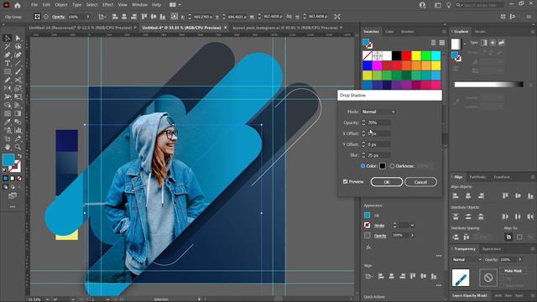Image resolution: width=537 pixels, height=302 pixels.
Task: Open the workspace switcher dropdown in top bar
Action: point(175,5)
